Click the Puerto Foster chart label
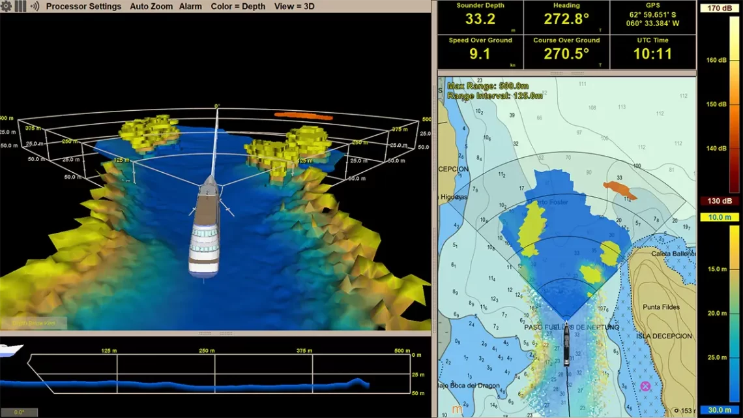 548,202
